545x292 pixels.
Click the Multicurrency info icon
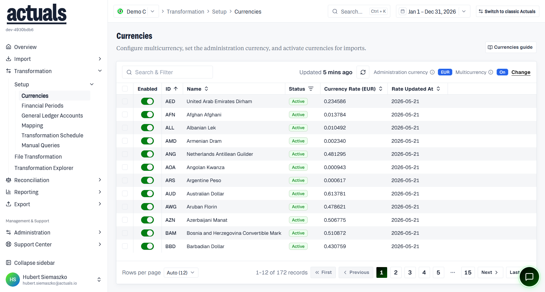491,72
